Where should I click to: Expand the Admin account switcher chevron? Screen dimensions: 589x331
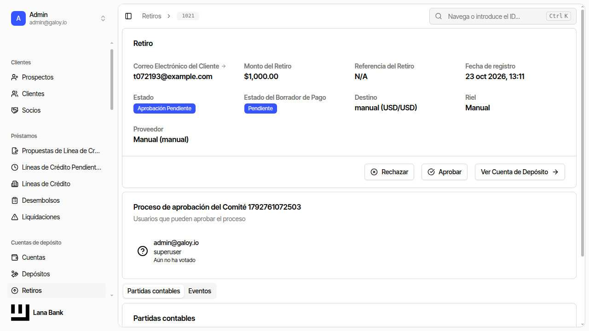tap(103, 18)
